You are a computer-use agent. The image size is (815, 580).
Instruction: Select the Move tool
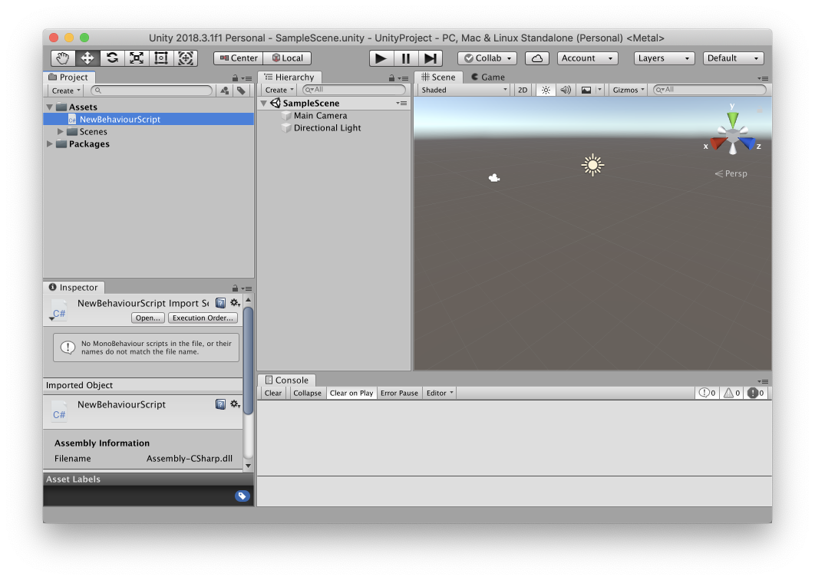pyautogui.click(x=87, y=58)
